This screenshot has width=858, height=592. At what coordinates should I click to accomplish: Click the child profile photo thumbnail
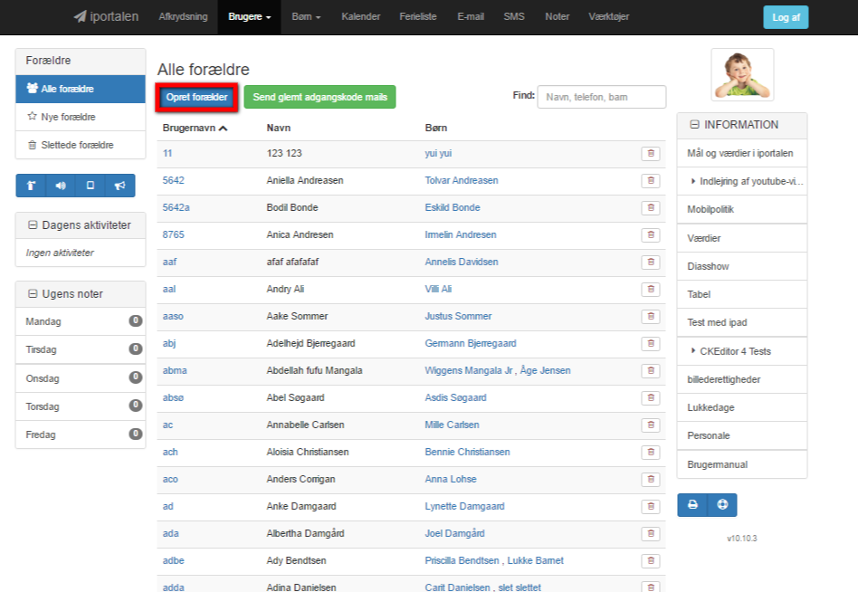[742, 75]
